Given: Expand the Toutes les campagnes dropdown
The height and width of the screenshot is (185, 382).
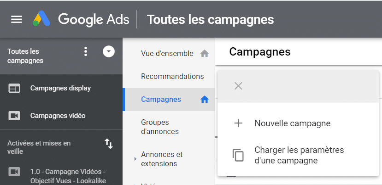Looking at the screenshot, I should (108, 51).
